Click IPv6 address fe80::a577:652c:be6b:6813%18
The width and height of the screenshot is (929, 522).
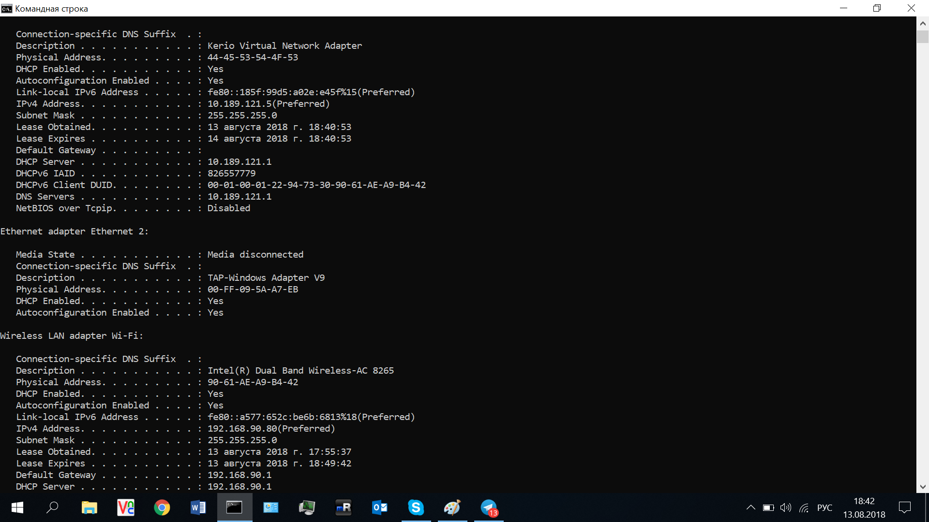point(282,417)
